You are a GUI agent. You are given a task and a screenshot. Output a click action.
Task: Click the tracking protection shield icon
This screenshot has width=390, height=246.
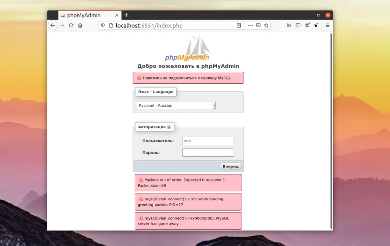tap(103, 25)
